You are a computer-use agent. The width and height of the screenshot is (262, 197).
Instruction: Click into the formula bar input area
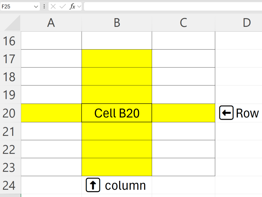click(171, 7)
